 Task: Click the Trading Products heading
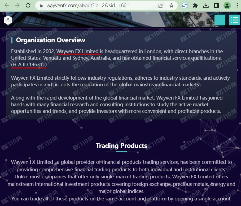point(121,145)
